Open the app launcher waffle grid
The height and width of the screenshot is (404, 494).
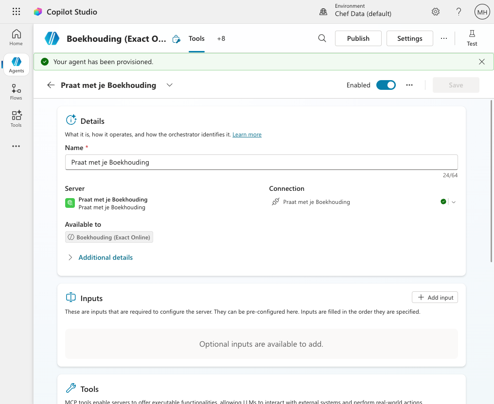pyautogui.click(x=16, y=12)
